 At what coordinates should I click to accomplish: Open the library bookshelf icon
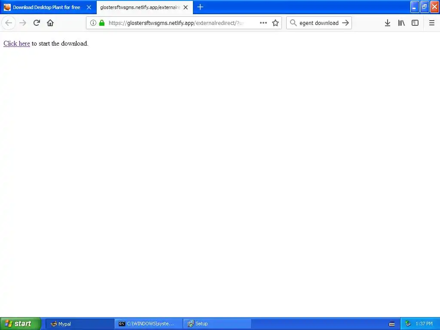(401, 23)
